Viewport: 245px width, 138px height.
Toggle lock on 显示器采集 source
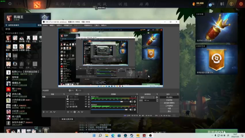pos(89,106)
